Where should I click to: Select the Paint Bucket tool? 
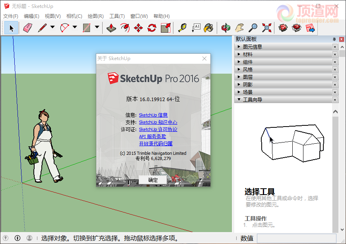coord(208,28)
